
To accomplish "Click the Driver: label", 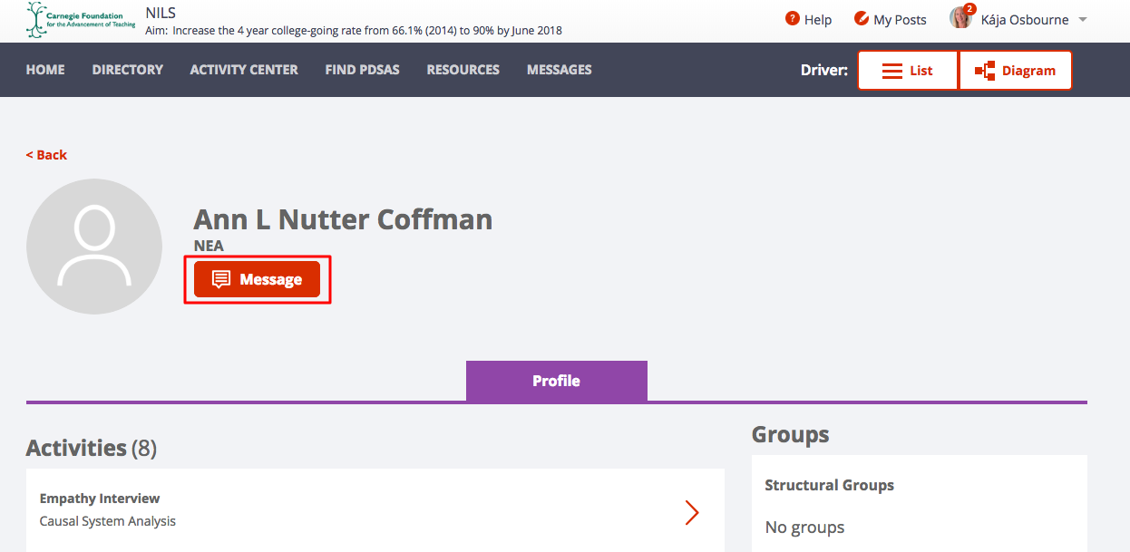I will click(824, 71).
